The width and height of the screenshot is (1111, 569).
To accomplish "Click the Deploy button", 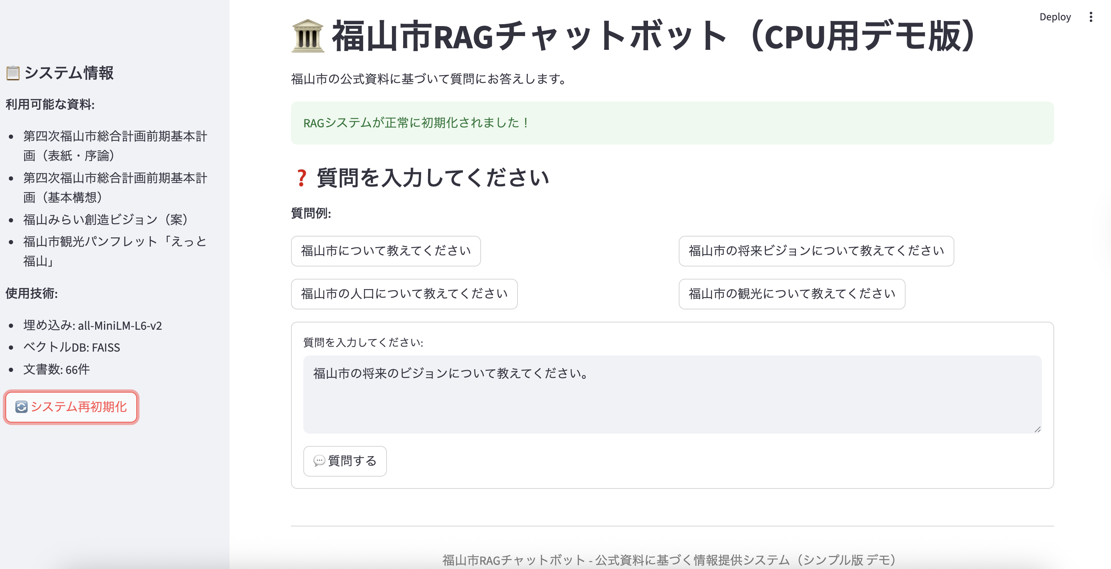I will click(1055, 17).
